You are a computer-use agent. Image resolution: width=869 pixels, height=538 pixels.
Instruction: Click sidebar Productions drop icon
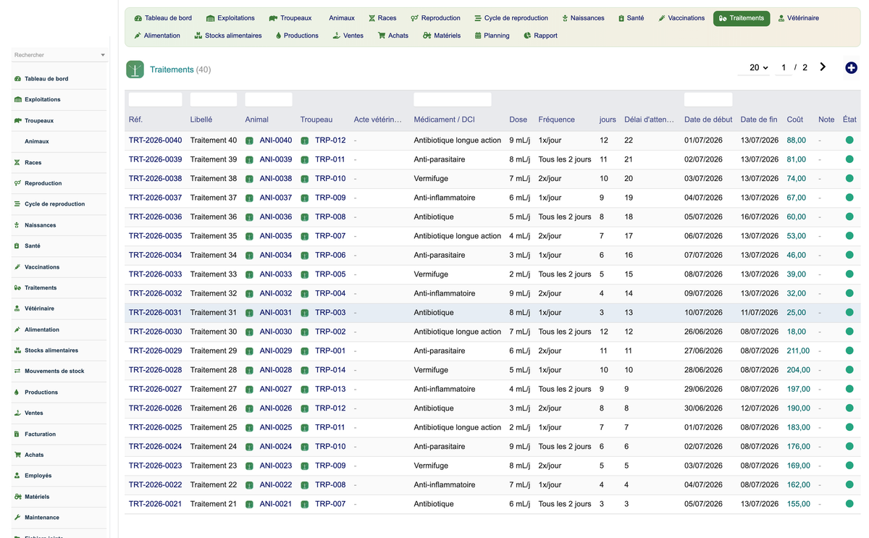point(17,392)
